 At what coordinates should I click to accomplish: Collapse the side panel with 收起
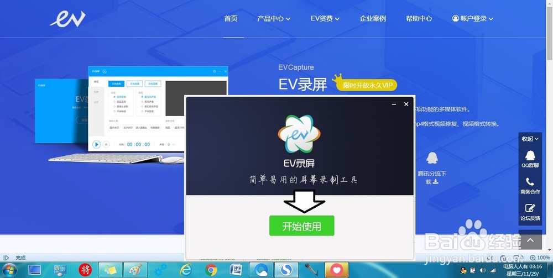tap(530, 139)
